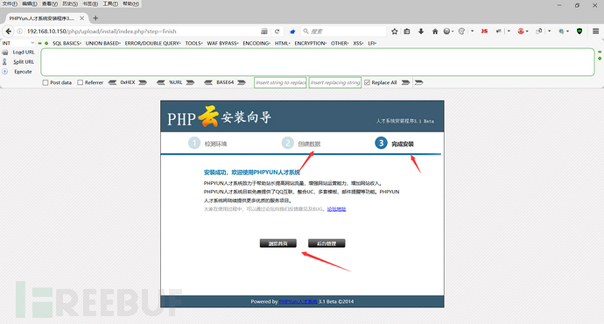Click the address bar URL
The height and width of the screenshot is (324, 604).
click(102, 32)
